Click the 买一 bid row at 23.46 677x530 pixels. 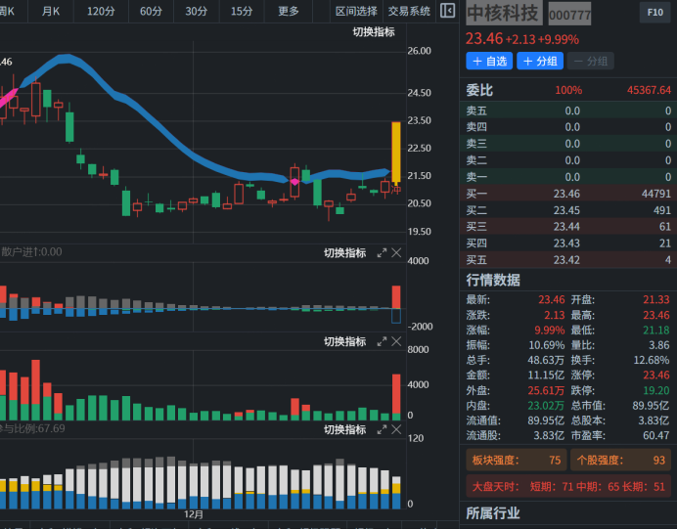(568, 194)
